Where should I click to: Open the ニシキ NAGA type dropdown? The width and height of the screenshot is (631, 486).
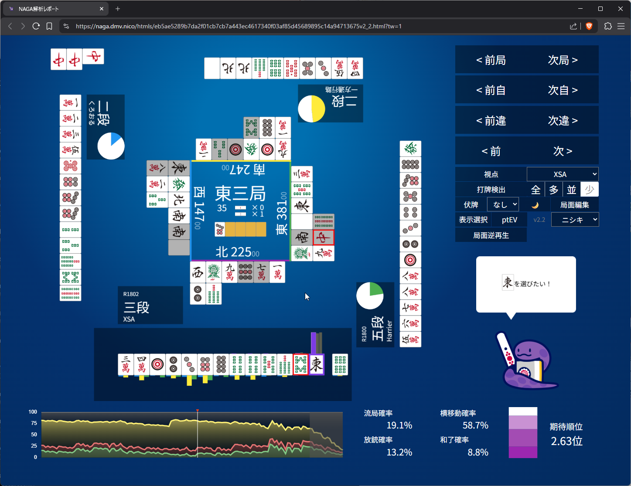575,220
